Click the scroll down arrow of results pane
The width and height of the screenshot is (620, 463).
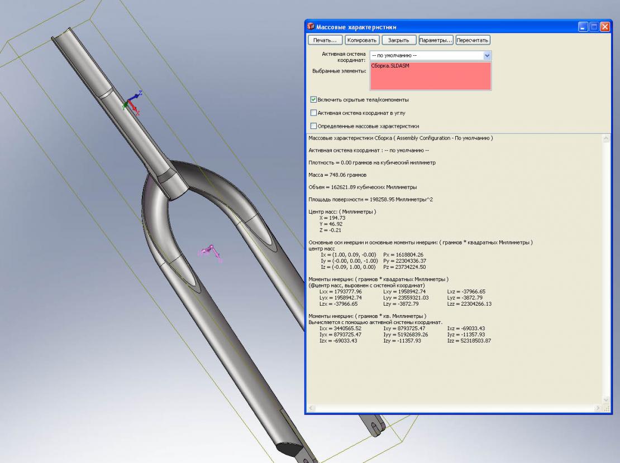[608, 399]
